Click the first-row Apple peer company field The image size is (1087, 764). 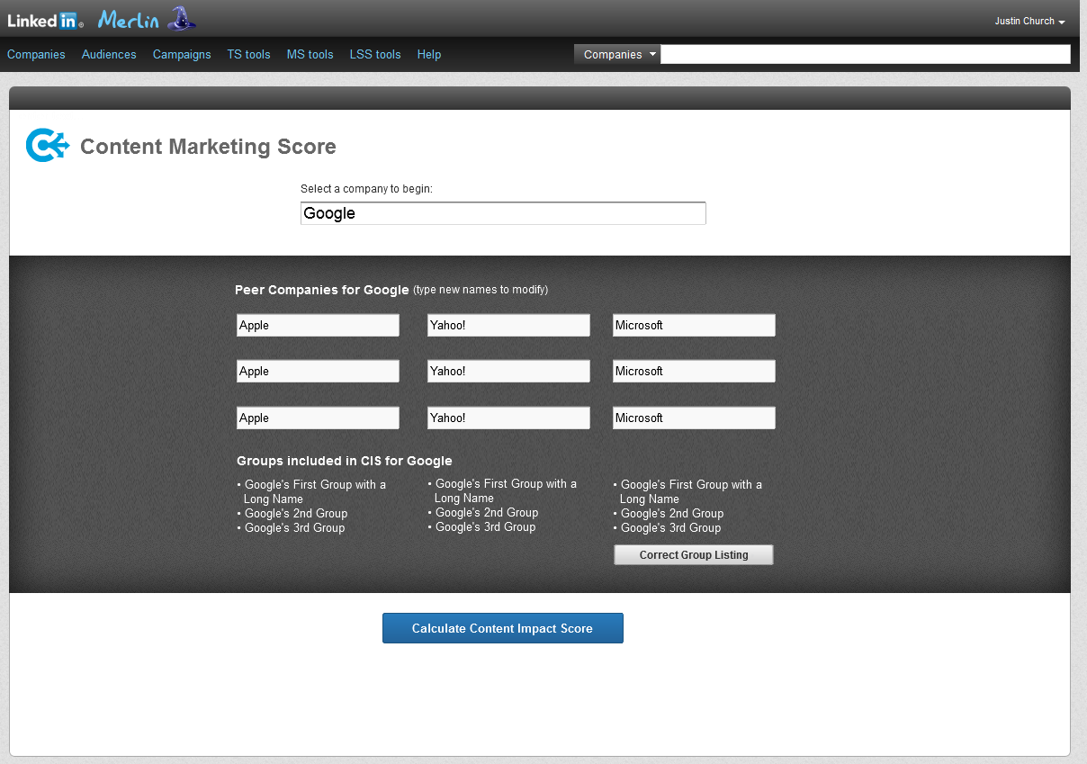click(318, 326)
